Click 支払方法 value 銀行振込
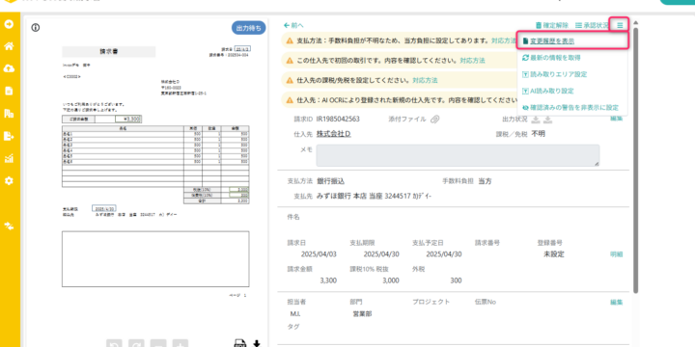This screenshot has width=695, height=347. 331,181
